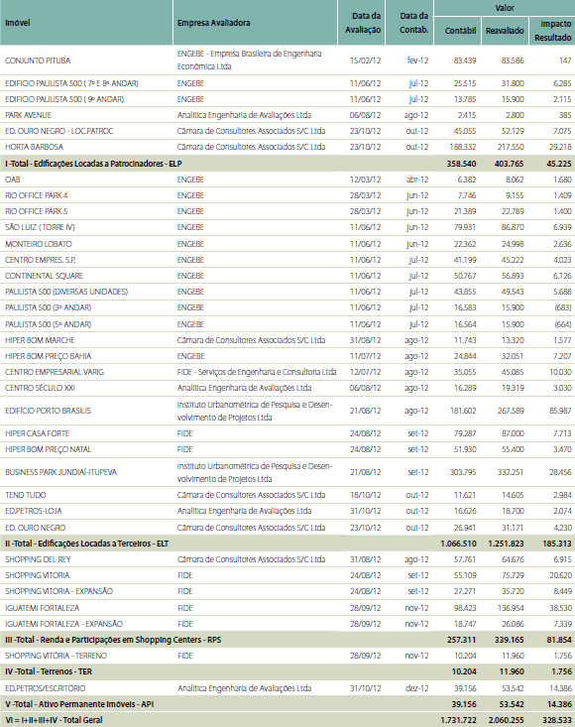Click V-Total Ativo Permanente Imóveis label
This screenshot has height=727, width=575.
(x=79, y=704)
